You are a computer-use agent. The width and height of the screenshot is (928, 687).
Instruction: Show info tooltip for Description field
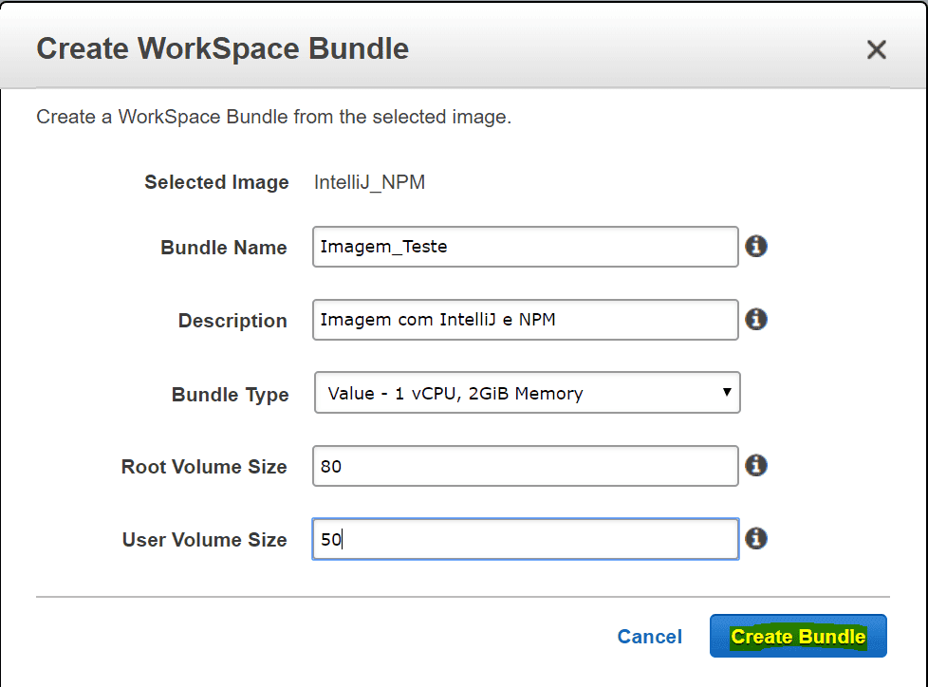[755, 320]
